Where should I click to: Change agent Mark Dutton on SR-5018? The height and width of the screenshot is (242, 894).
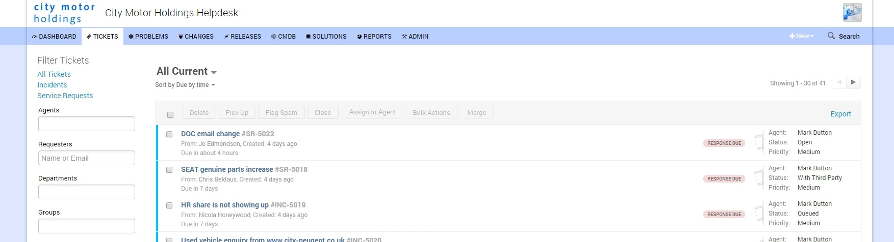814,168
